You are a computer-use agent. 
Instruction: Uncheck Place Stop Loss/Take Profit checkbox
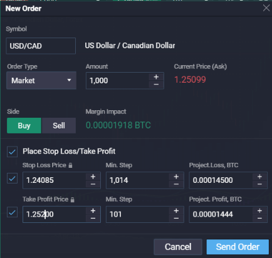point(12,152)
